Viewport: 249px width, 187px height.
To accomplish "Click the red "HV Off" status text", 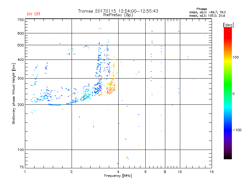I will coord(34,14).
